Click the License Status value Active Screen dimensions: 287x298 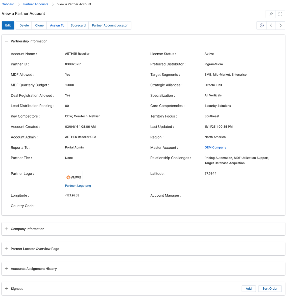(x=209, y=54)
